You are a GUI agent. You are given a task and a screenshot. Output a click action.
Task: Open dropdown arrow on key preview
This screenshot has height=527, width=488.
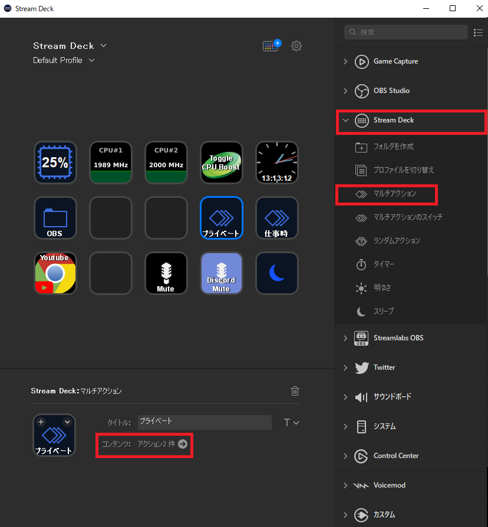click(67, 422)
